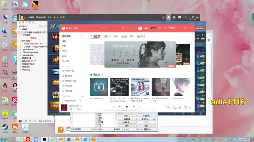Check the 排行 checkbox in recorder list

[x=97, y=116]
